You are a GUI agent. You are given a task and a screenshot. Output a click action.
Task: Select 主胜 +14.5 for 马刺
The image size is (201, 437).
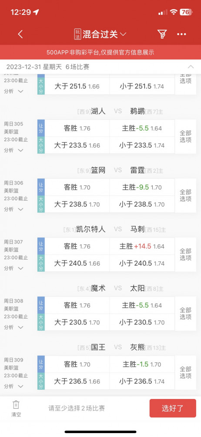tap(142, 246)
